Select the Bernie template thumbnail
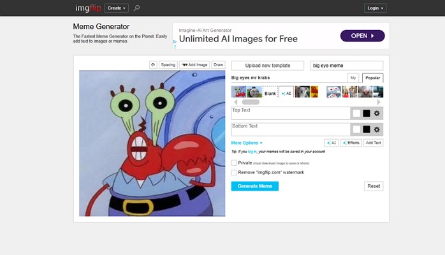The height and width of the screenshot is (255, 445). click(x=365, y=92)
